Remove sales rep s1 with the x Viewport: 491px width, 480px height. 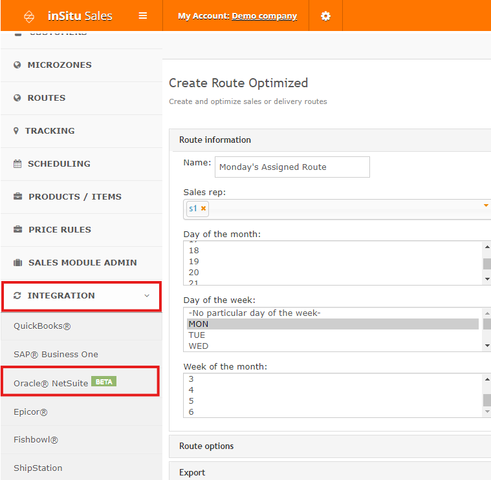click(203, 208)
